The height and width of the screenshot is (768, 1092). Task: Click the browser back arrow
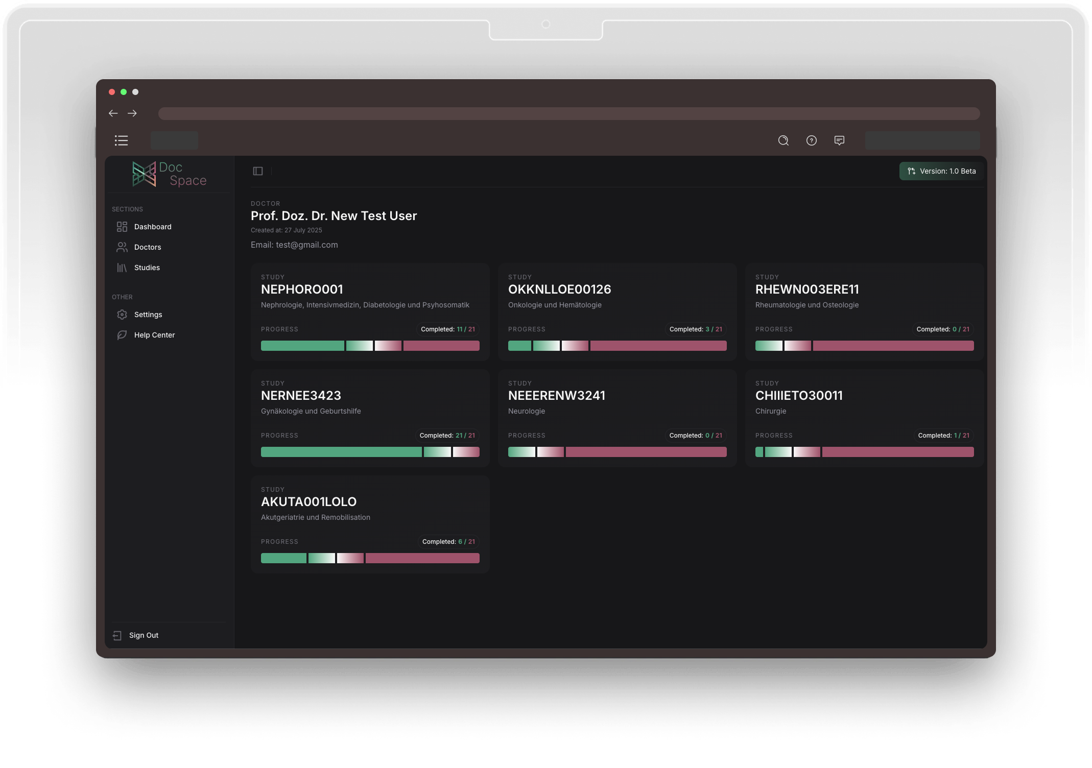coord(113,113)
